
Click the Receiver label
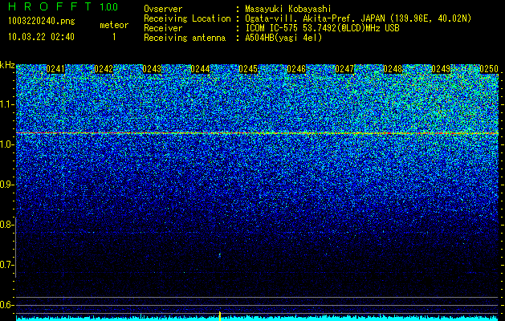(163, 28)
